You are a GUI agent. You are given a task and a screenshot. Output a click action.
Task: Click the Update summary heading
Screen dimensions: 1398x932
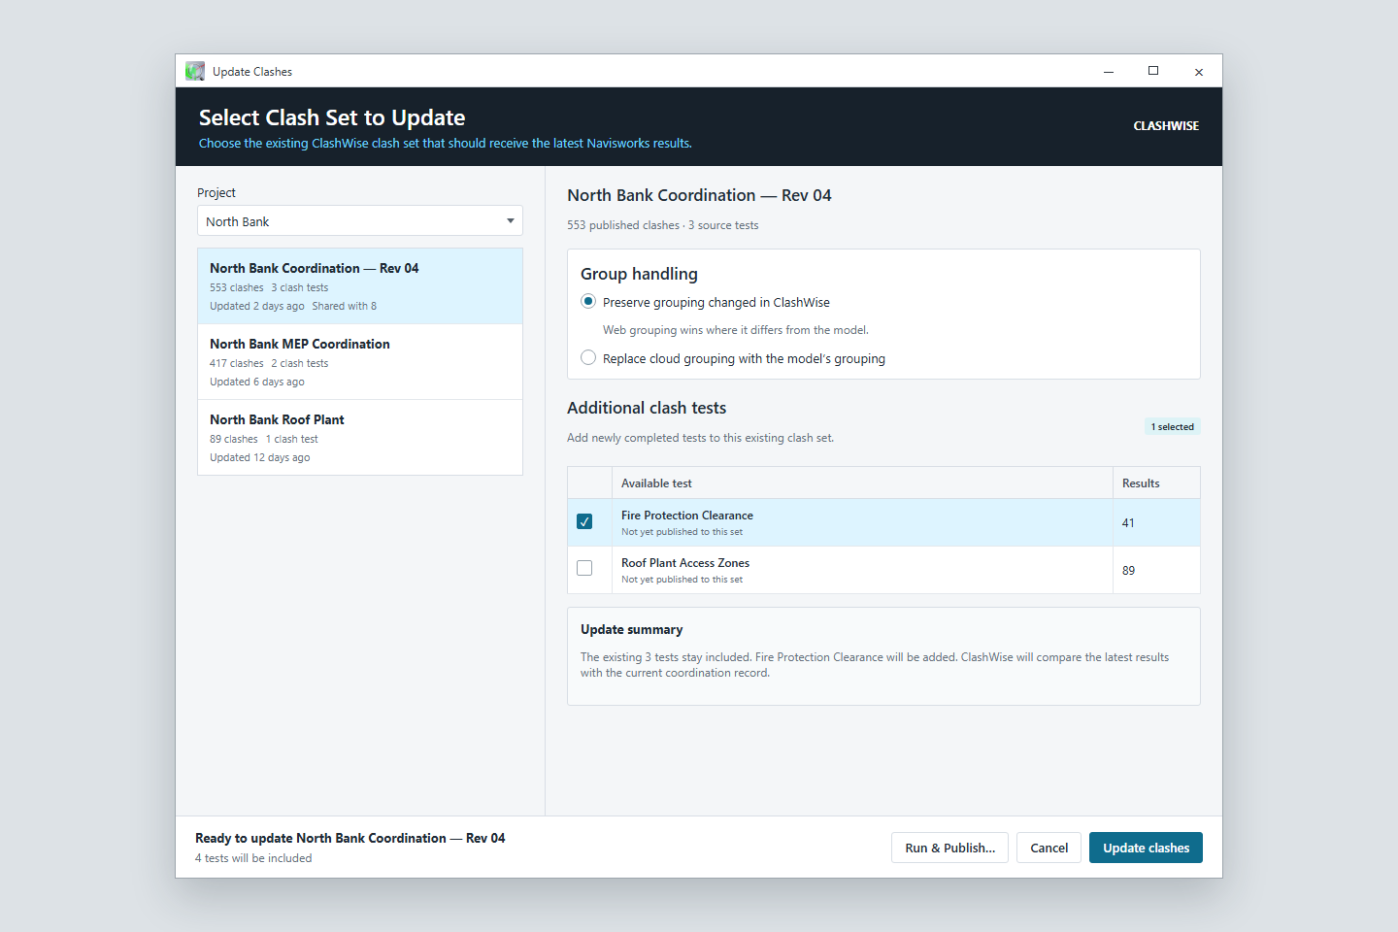click(x=632, y=629)
